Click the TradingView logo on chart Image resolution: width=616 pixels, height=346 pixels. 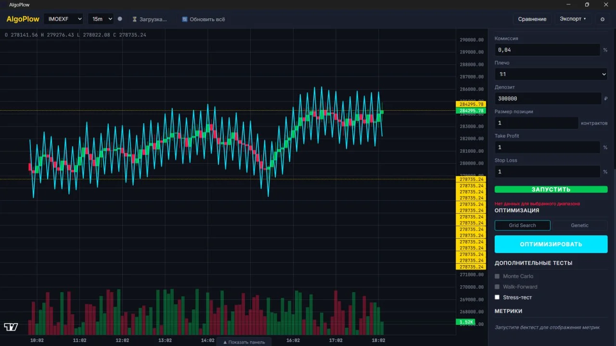pos(11,327)
